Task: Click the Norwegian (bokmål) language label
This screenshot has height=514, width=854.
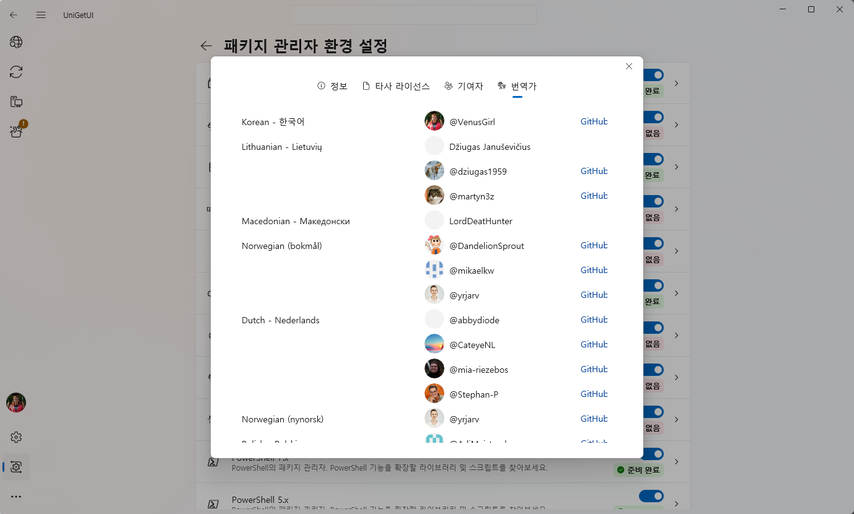Action: pyautogui.click(x=282, y=246)
